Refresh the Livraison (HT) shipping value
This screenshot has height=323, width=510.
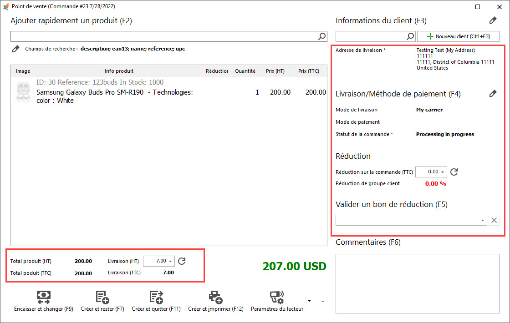(x=182, y=261)
